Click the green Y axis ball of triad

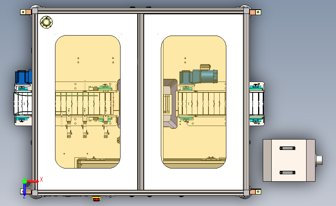[24, 181]
